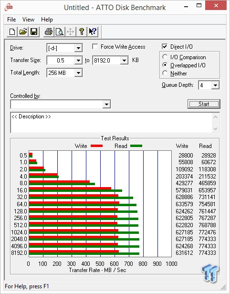Click the write value 203374
230x294 pixels.
tap(184, 177)
